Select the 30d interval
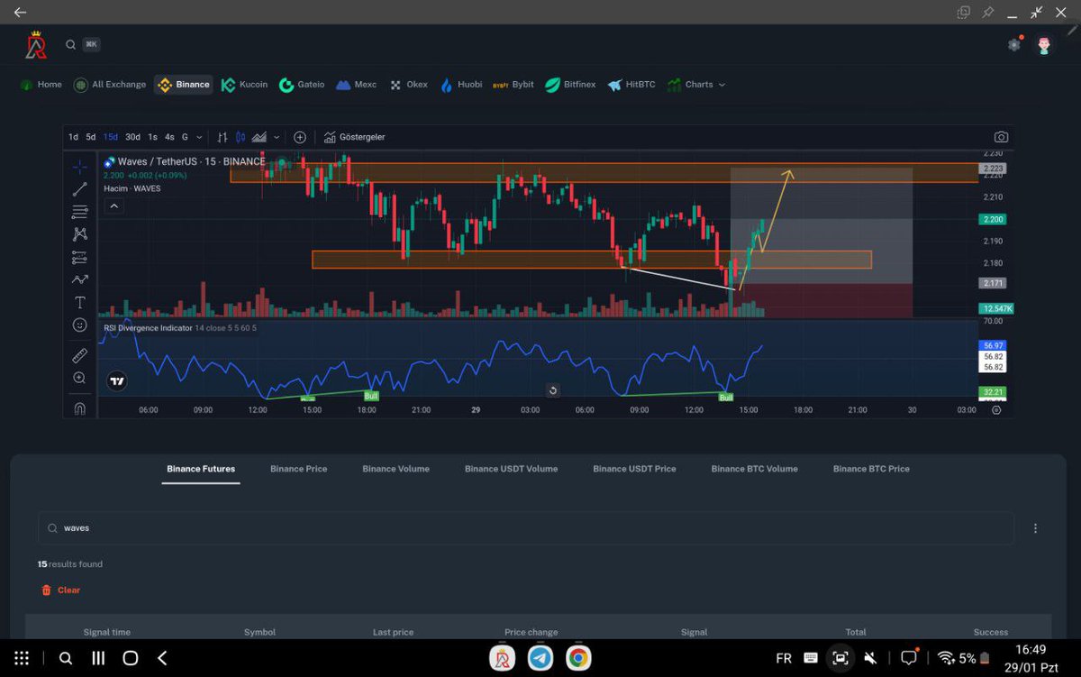This screenshot has width=1081, height=677. click(132, 137)
